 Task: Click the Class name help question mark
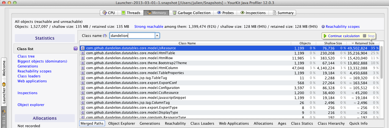[x=104, y=36]
